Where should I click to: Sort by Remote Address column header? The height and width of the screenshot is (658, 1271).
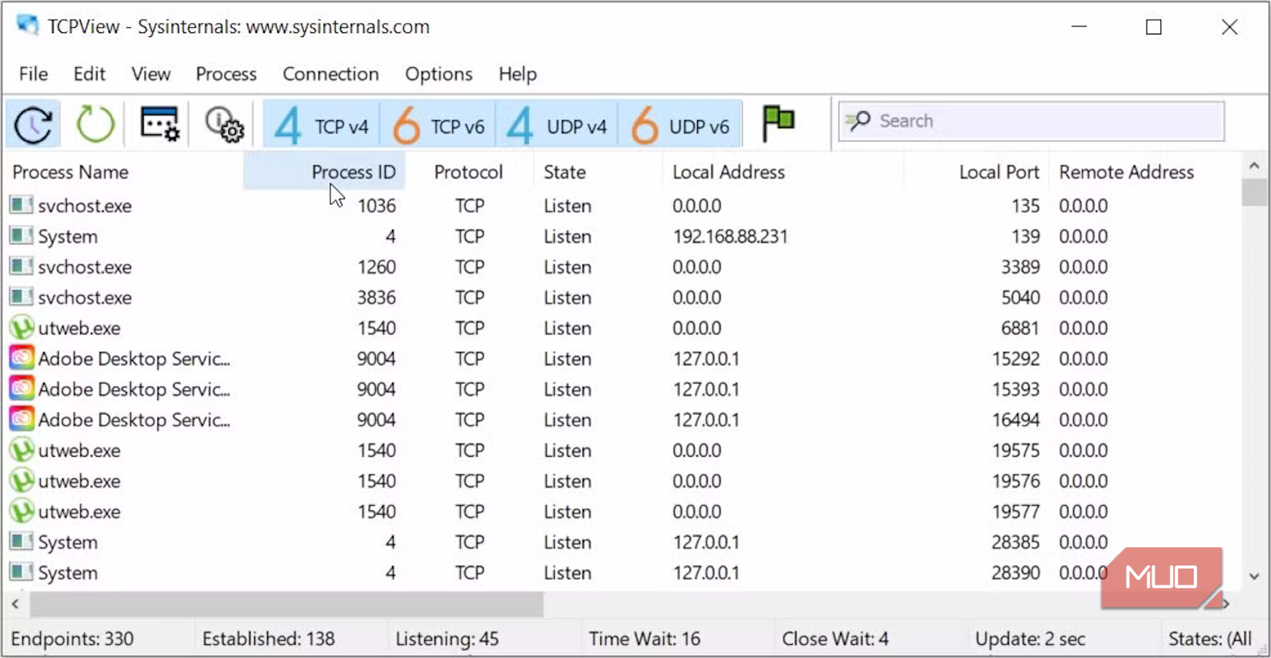(x=1126, y=172)
